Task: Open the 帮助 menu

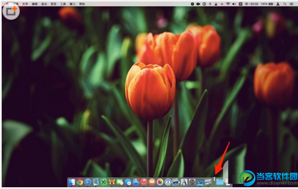Action: [82, 3]
